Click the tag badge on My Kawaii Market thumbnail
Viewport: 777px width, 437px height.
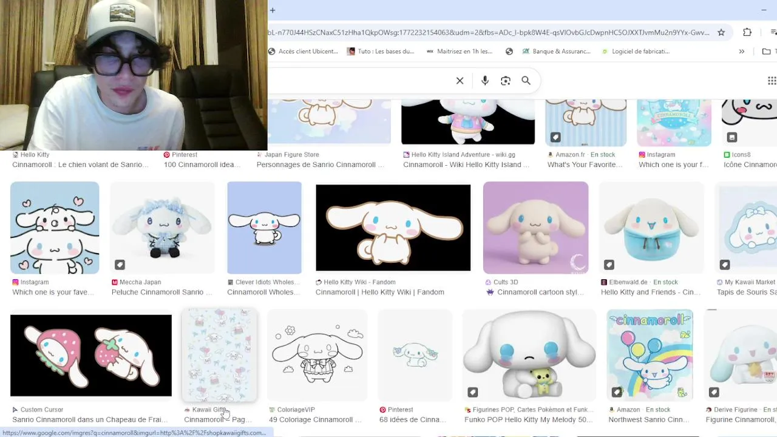point(725,265)
